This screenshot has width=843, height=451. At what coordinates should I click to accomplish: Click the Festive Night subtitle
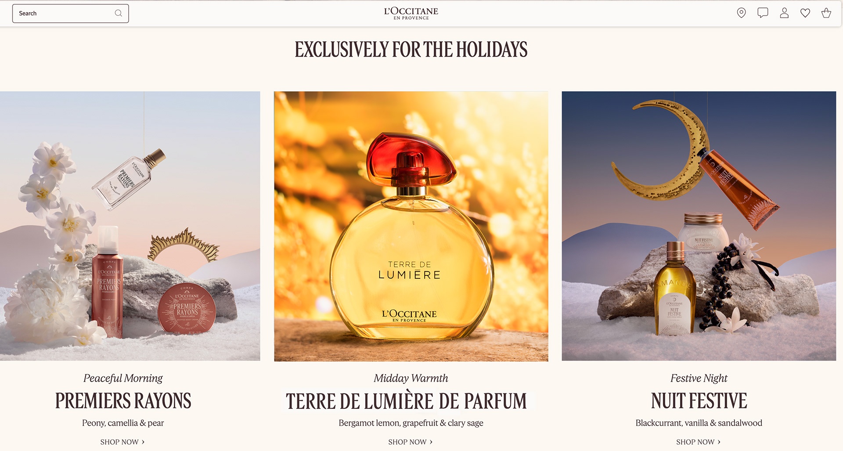point(699,378)
